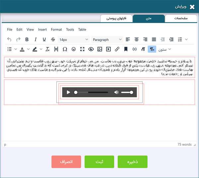Close the ویرایش dialog
Image resolution: width=199 pixels, height=178 pixels.
coord(192,7)
